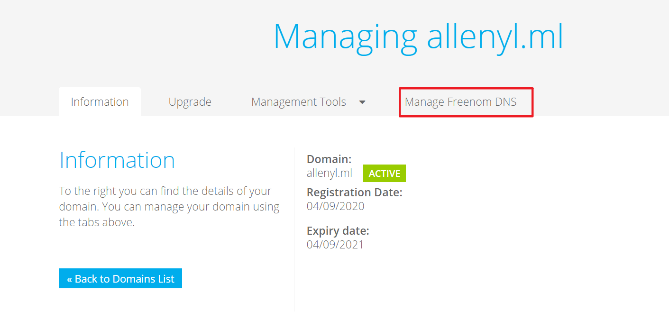Image resolution: width=669 pixels, height=330 pixels.
Task: Open the Information tab
Action: click(x=100, y=102)
